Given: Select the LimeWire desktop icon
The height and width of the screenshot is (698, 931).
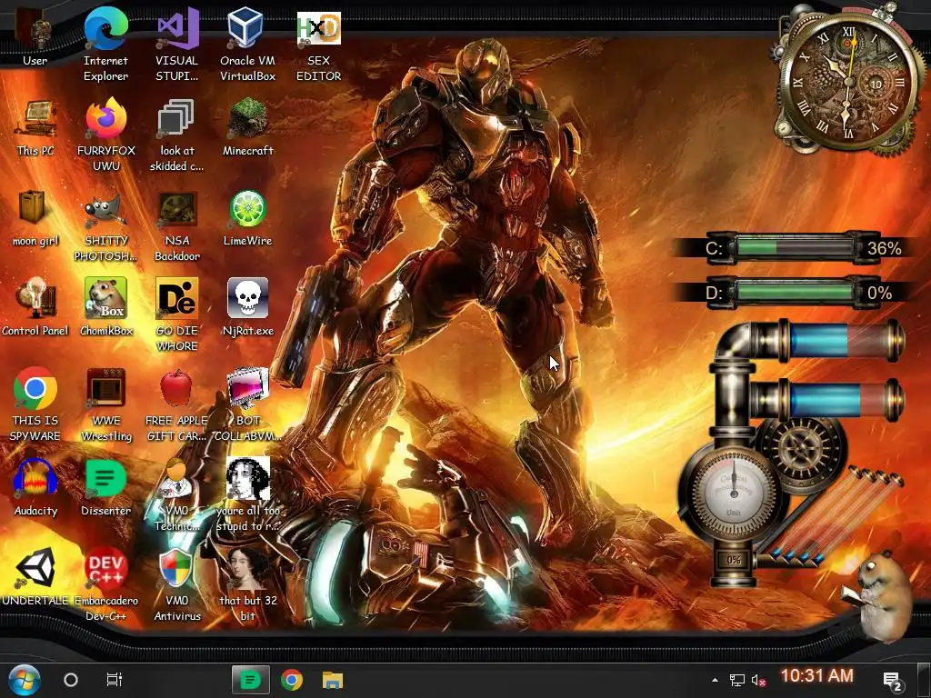Looking at the screenshot, I should 247,218.
